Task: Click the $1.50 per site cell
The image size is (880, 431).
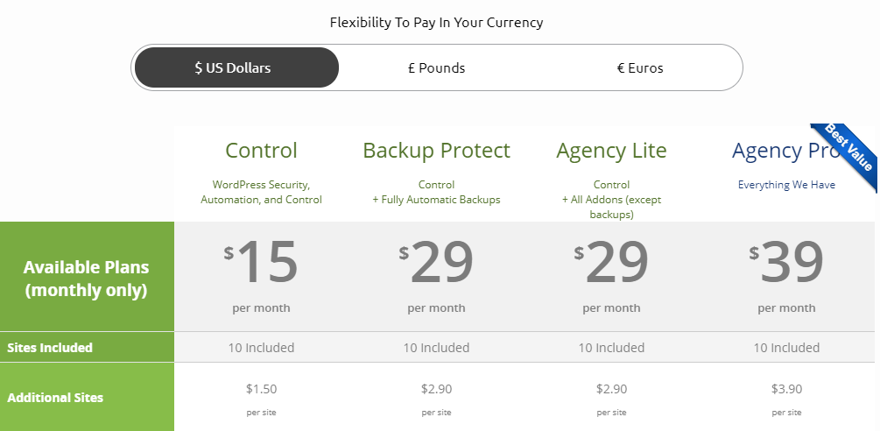Action: tap(261, 399)
